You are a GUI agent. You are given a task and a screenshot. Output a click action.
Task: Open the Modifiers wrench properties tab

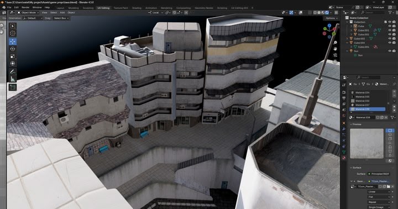[x=344, y=129]
